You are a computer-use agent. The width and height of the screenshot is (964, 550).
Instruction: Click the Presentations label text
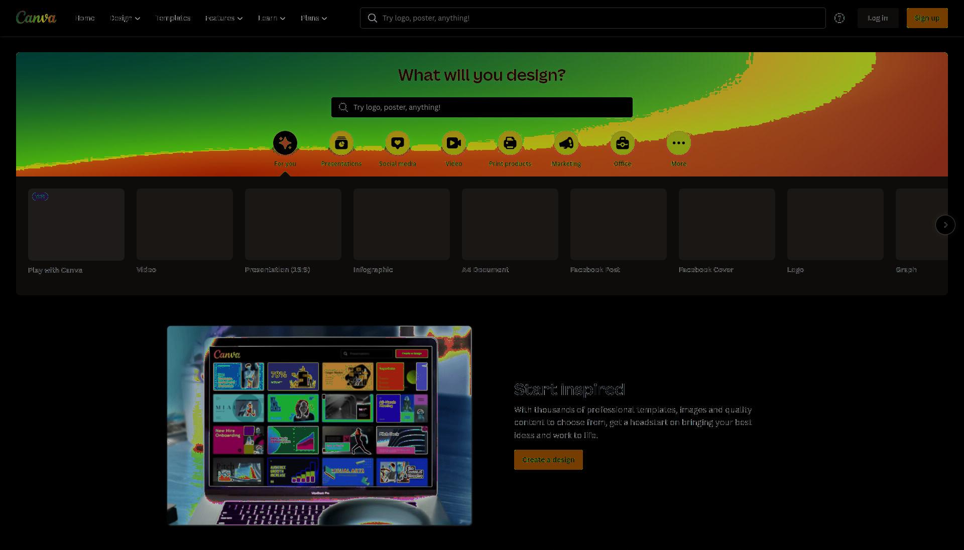[x=341, y=164]
